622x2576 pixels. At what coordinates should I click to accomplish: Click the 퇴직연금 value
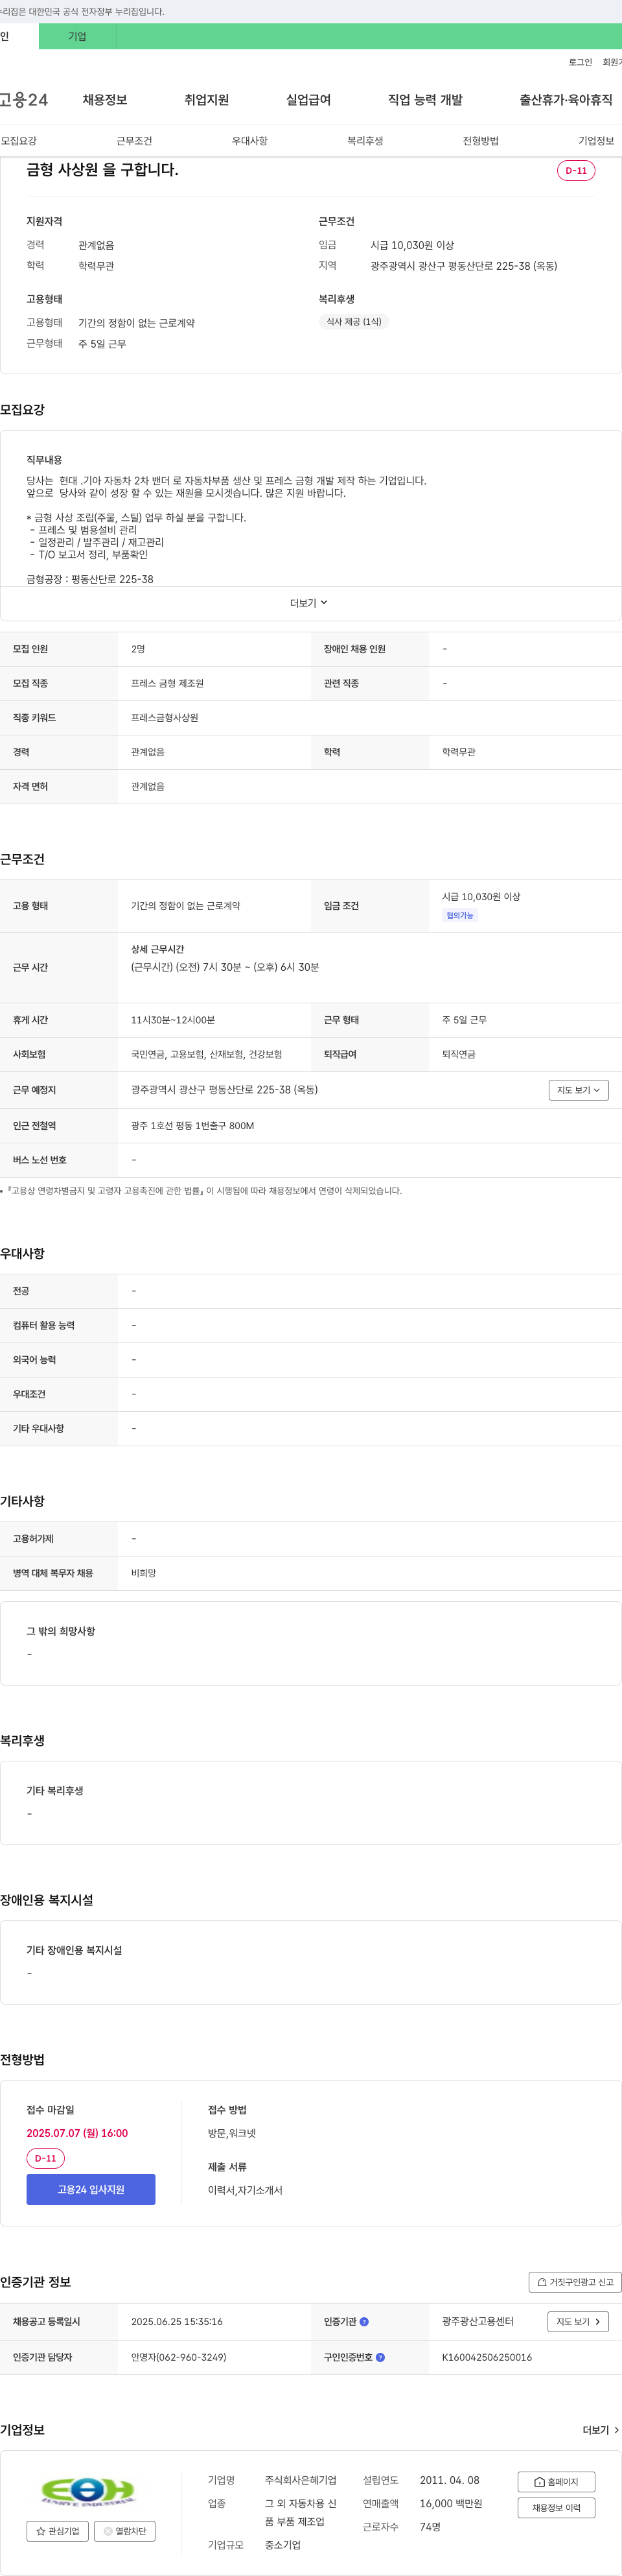459,1054
